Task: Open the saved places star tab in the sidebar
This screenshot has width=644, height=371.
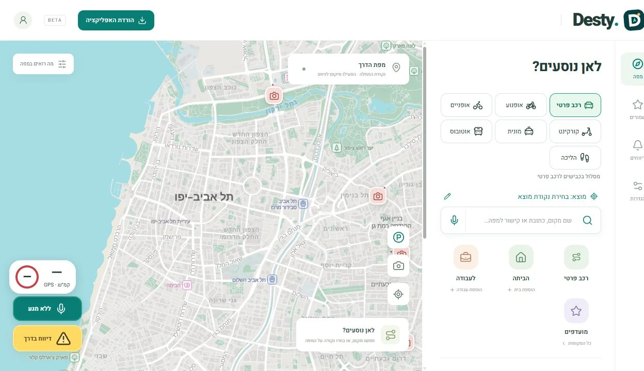Action: (x=637, y=110)
